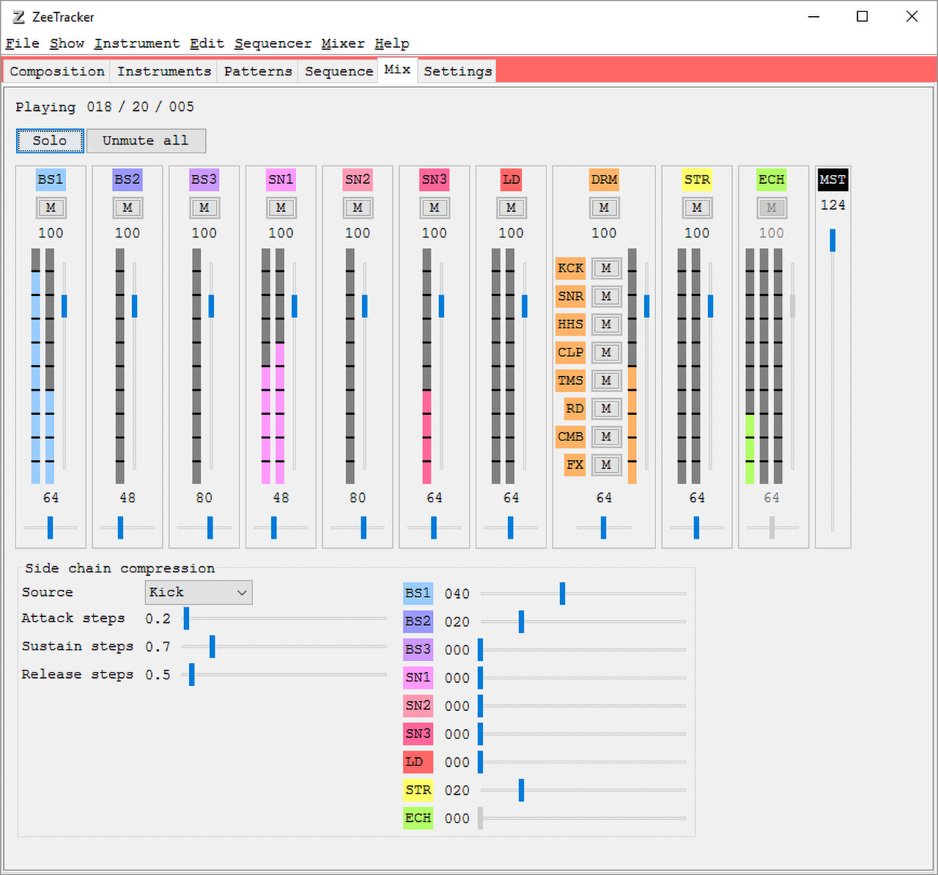Click the Unmute all button
This screenshot has height=875, width=938.
coord(145,141)
